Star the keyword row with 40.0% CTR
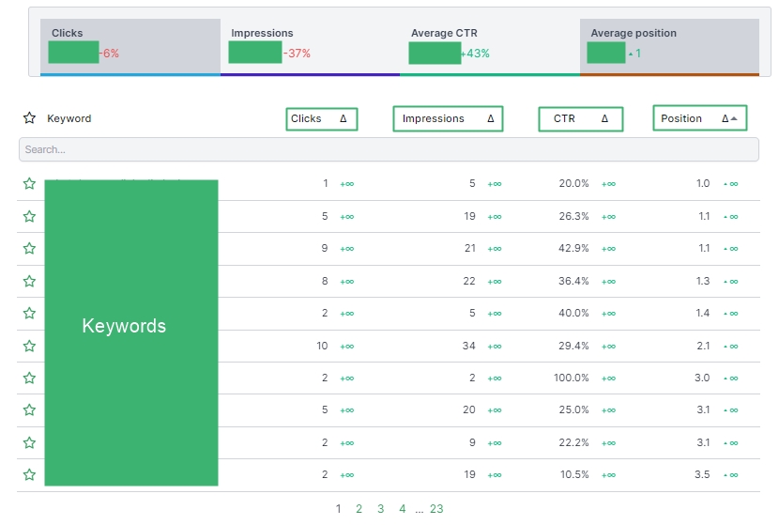Viewport: 779px width, 525px height. click(x=29, y=313)
